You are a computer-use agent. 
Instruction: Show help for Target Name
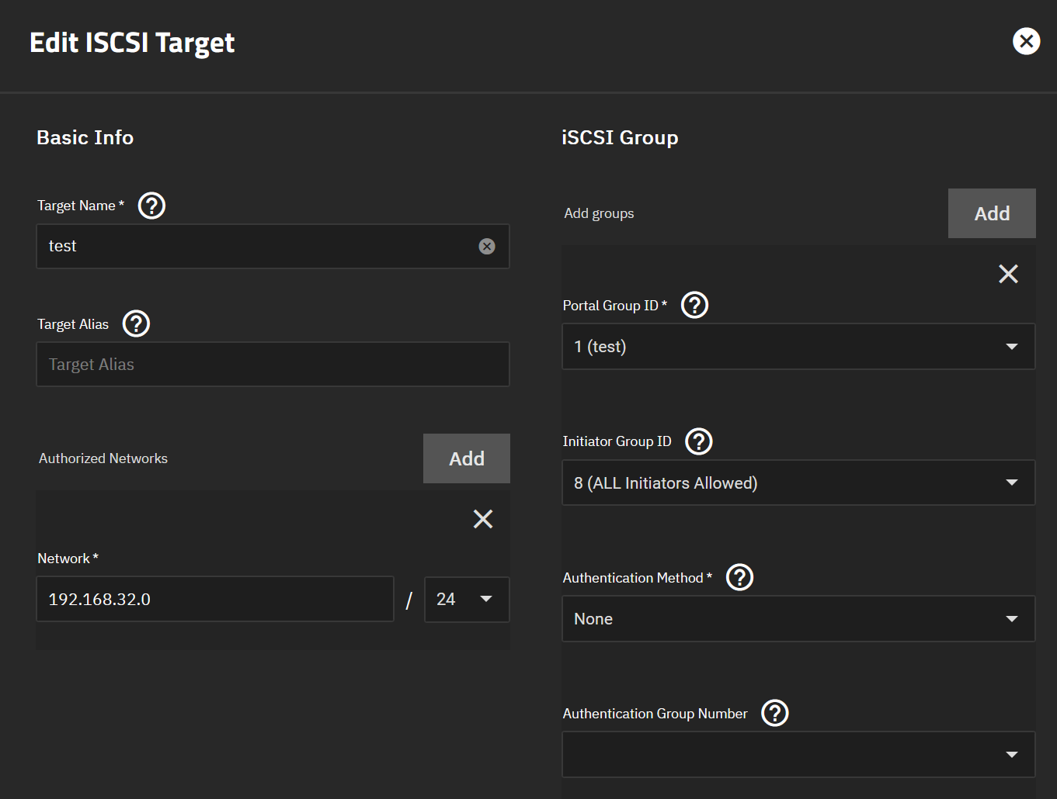(x=151, y=206)
